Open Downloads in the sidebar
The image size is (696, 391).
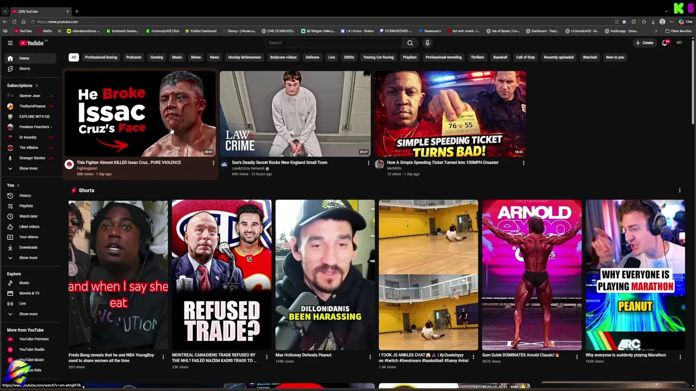coord(32,247)
